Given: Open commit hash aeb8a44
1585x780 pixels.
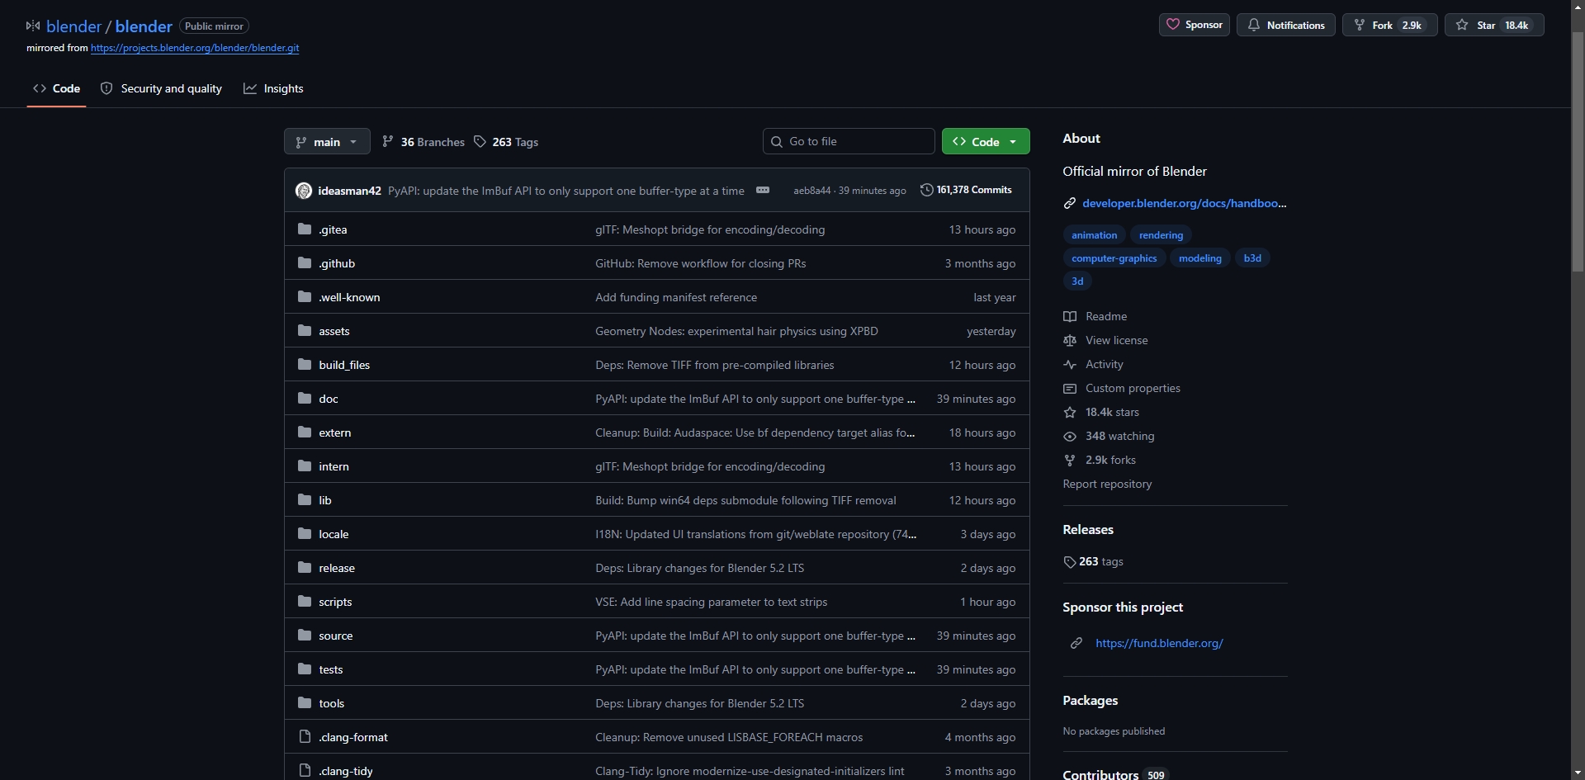Looking at the screenshot, I should pyautogui.click(x=811, y=191).
